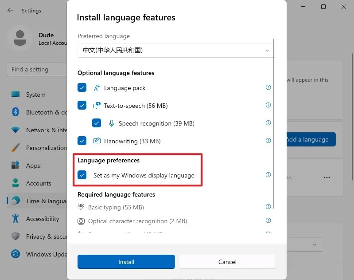Click the Dude account name
The height and width of the screenshot is (280, 354).
(46, 35)
